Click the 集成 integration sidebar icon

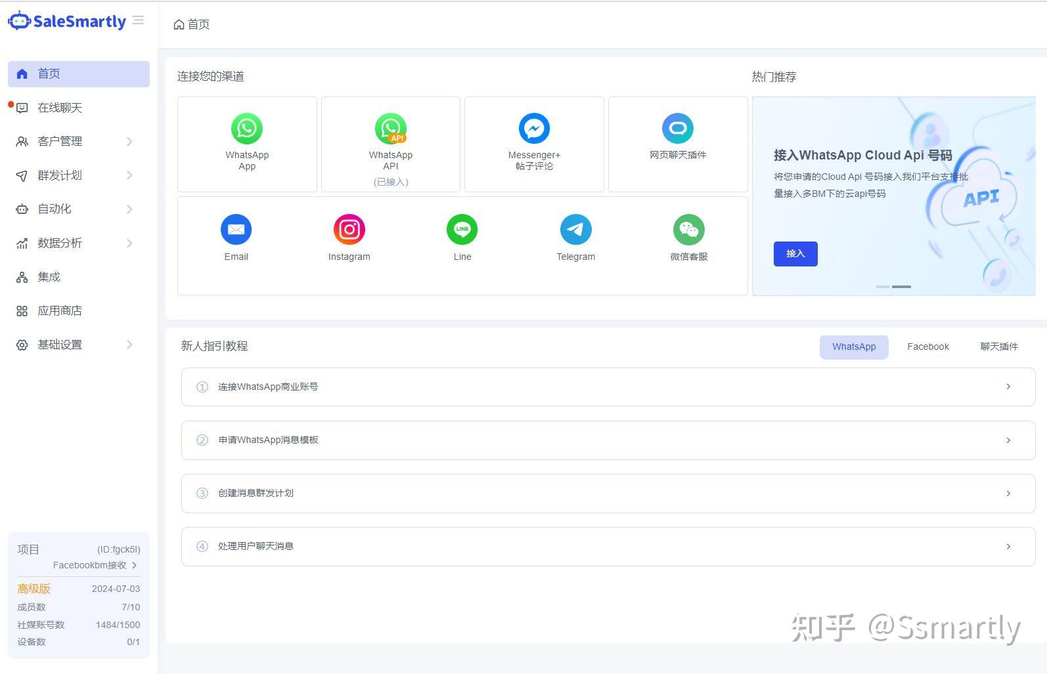(22, 277)
